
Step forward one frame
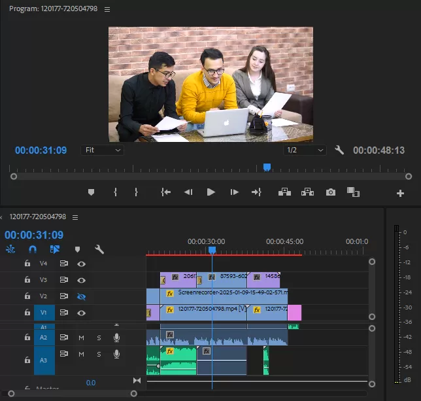coord(234,192)
